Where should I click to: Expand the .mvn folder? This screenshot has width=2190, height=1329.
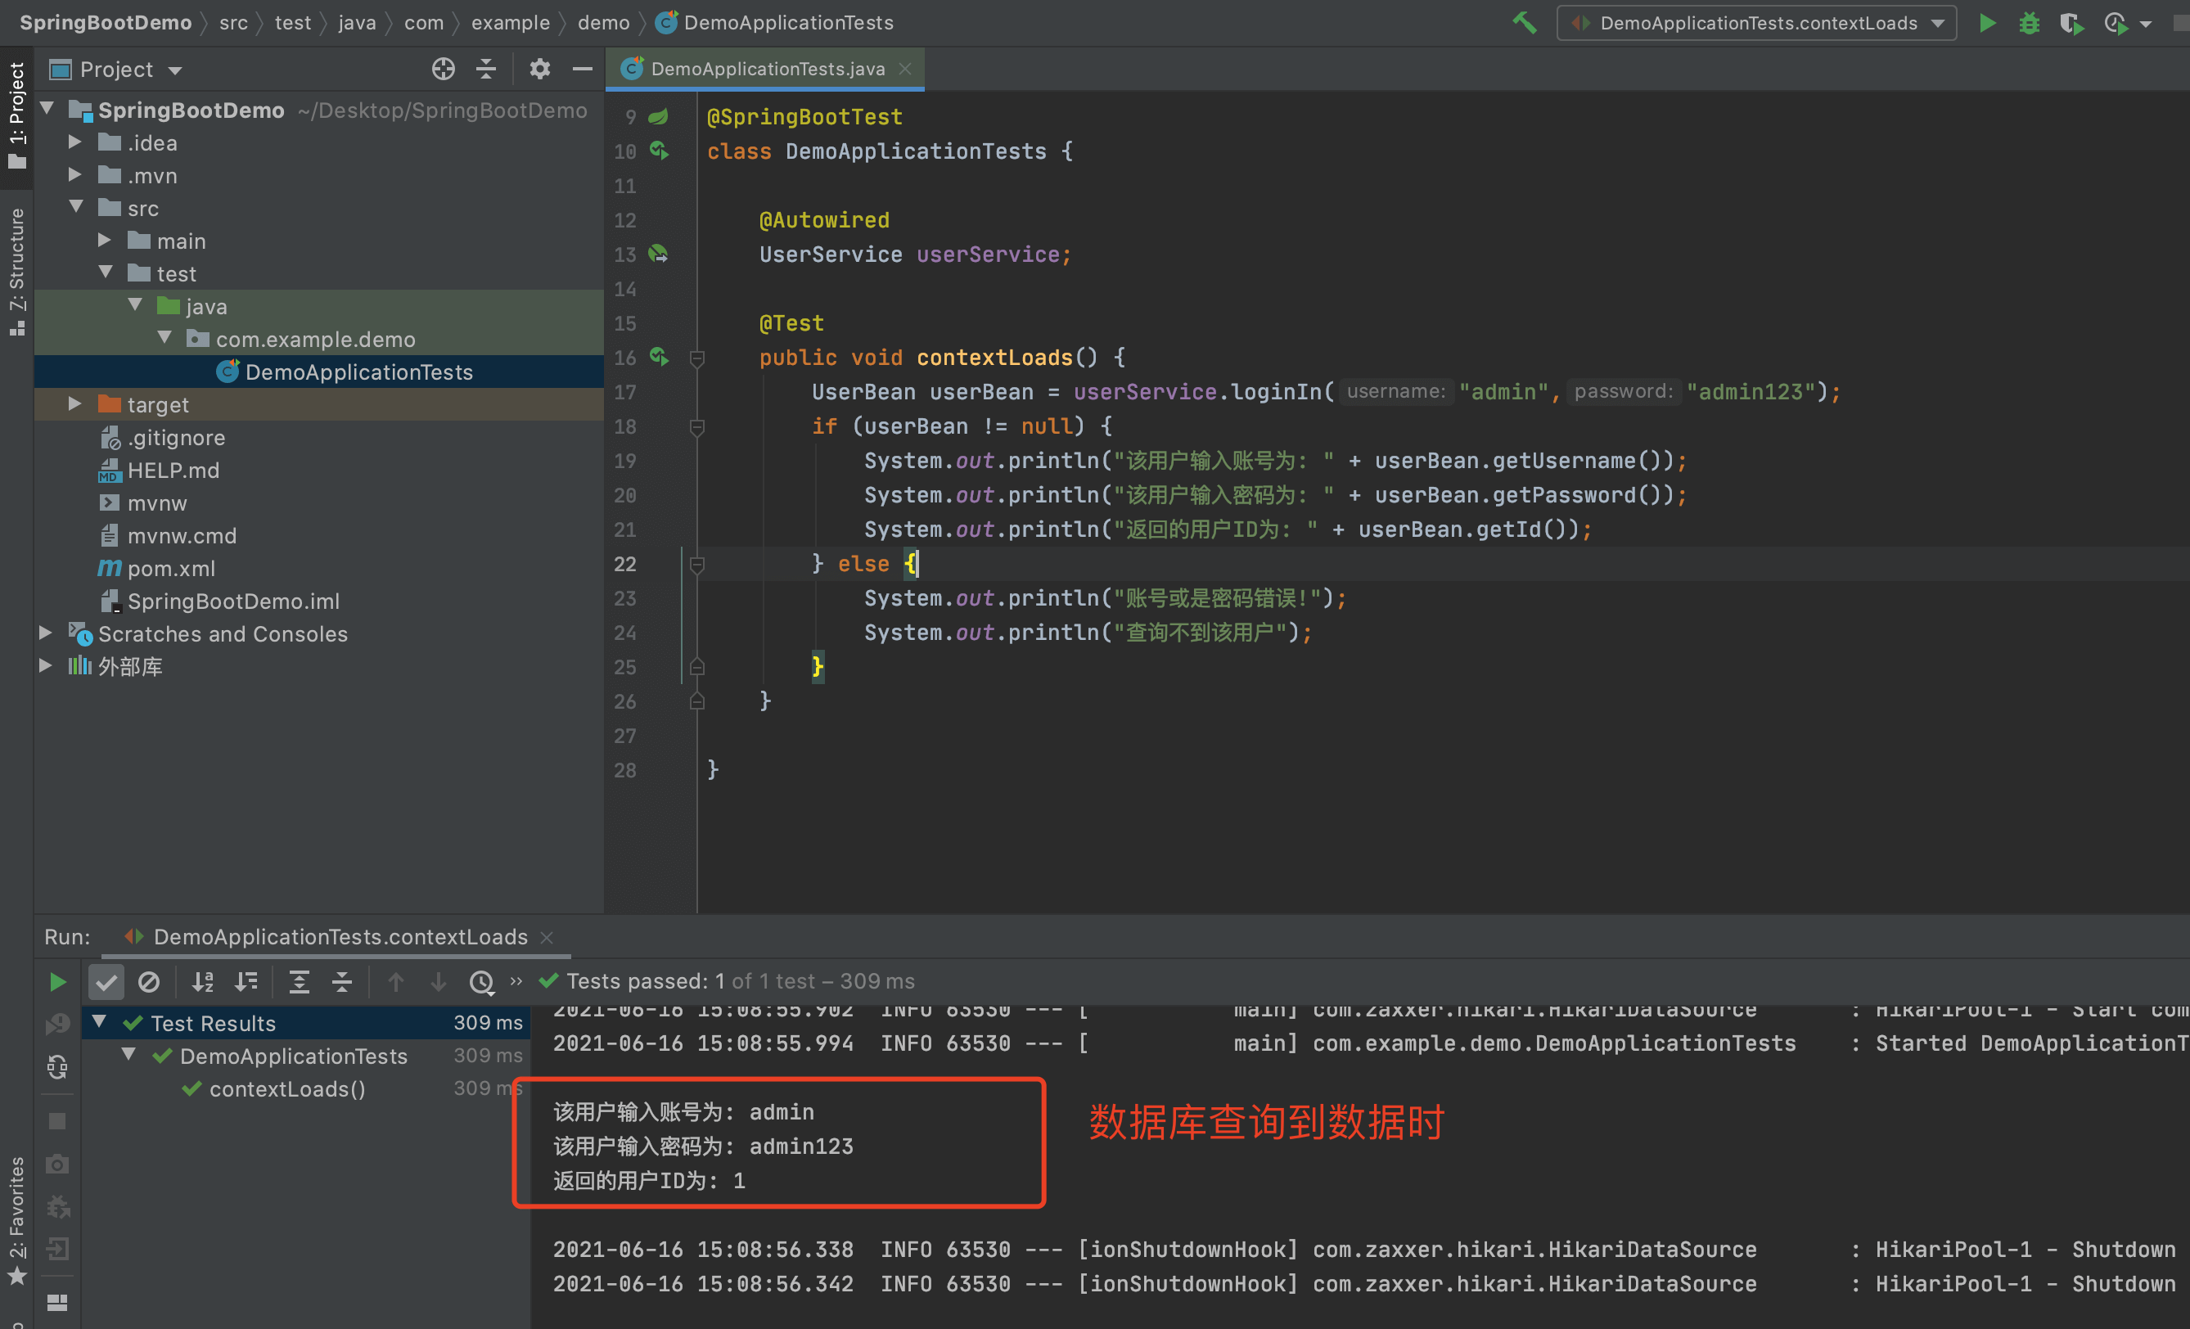tap(75, 175)
